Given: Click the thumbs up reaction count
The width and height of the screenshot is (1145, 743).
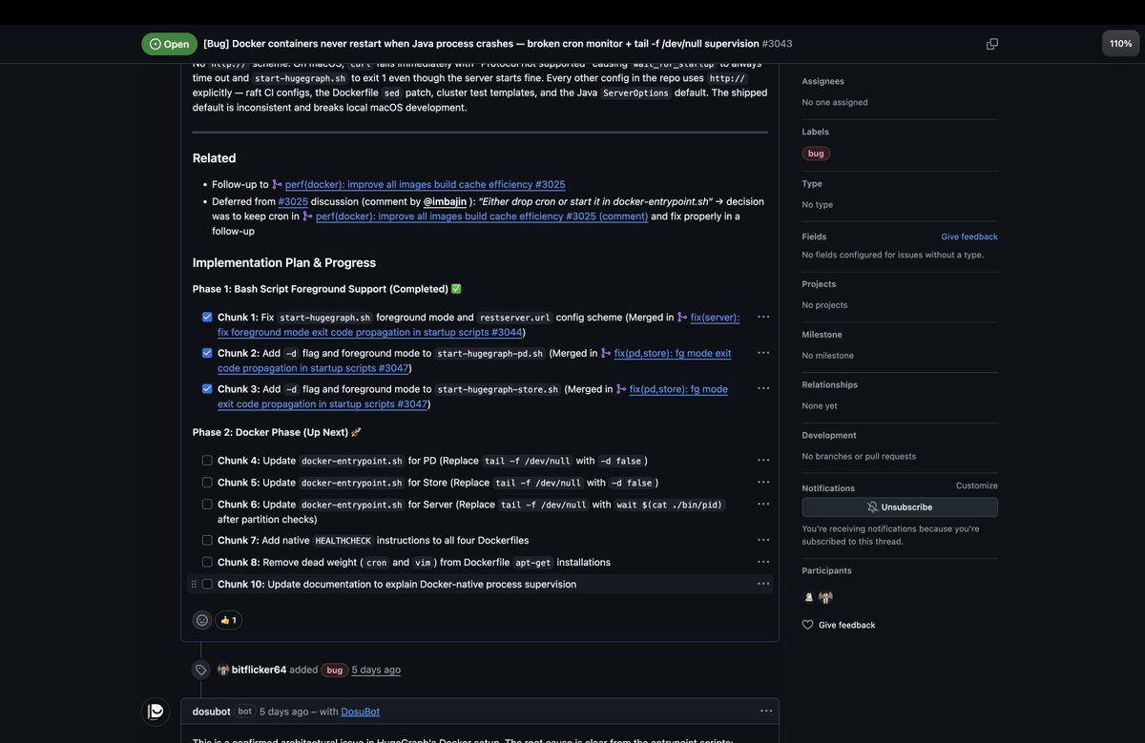Looking at the screenshot, I should coord(228,620).
